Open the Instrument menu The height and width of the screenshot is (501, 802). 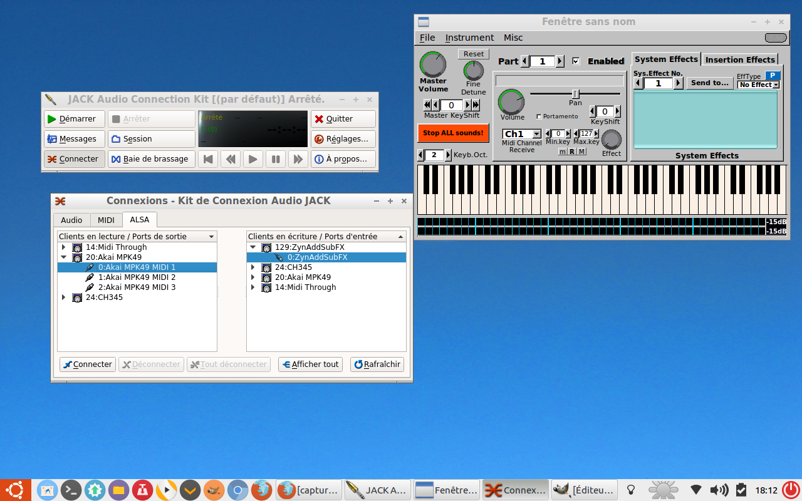(469, 38)
